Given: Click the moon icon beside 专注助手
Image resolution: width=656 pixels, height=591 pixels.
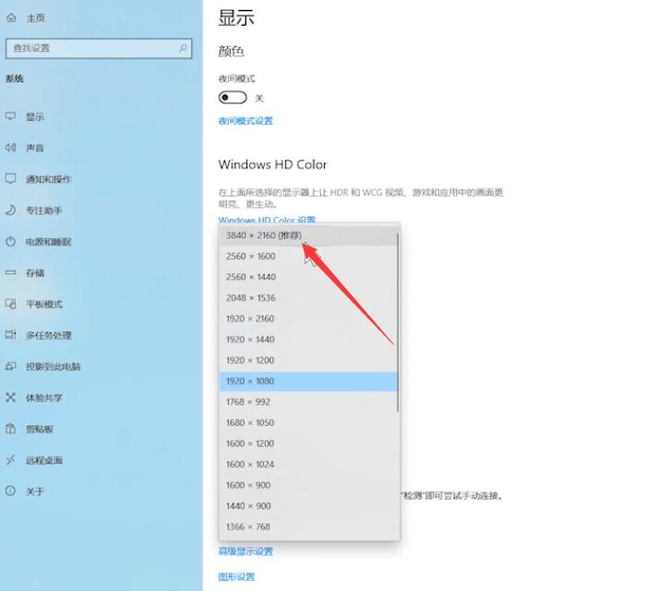Looking at the screenshot, I should click(10, 210).
